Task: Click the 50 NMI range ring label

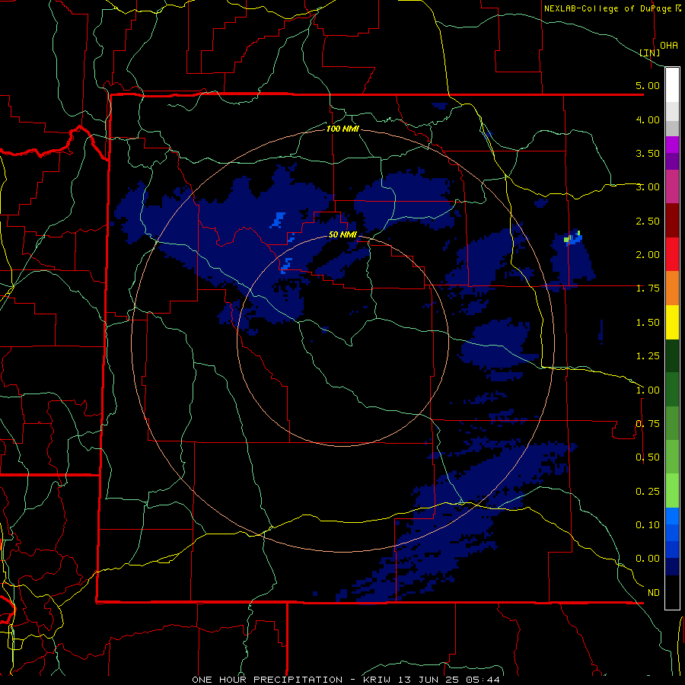Action: point(343,235)
